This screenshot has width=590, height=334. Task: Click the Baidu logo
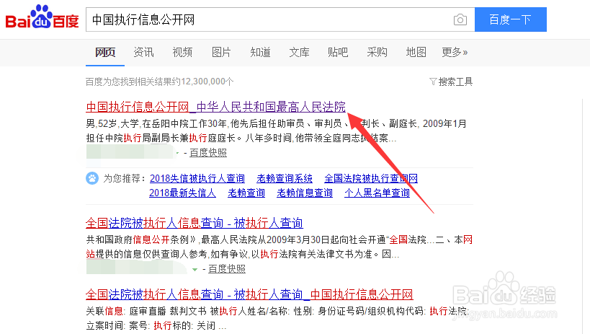pyautogui.click(x=42, y=17)
